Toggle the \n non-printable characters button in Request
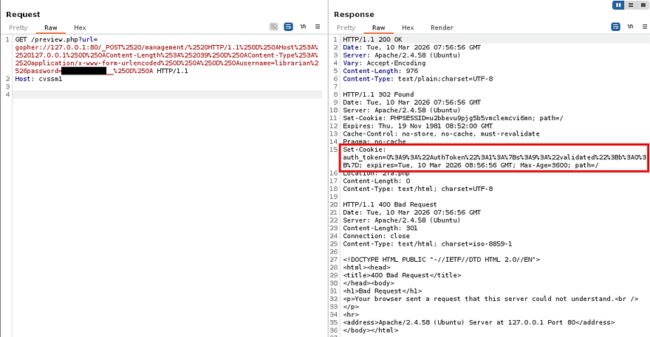The width and height of the screenshot is (650, 337). pyautogui.click(x=303, y=27)
